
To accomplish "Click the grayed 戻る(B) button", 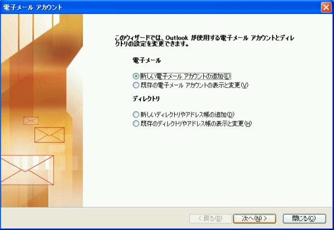I will [x=210, y=218].
